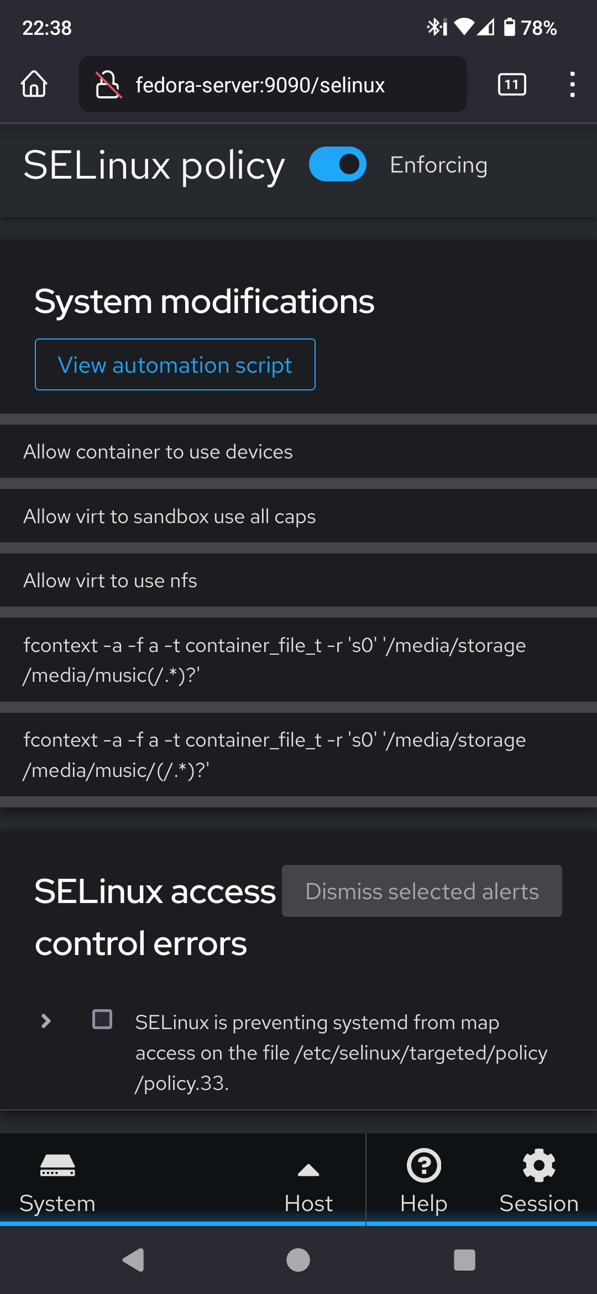597x1294 pixels.
Task: Expand the systemd map access alert row
Action: click(46, 1021)
